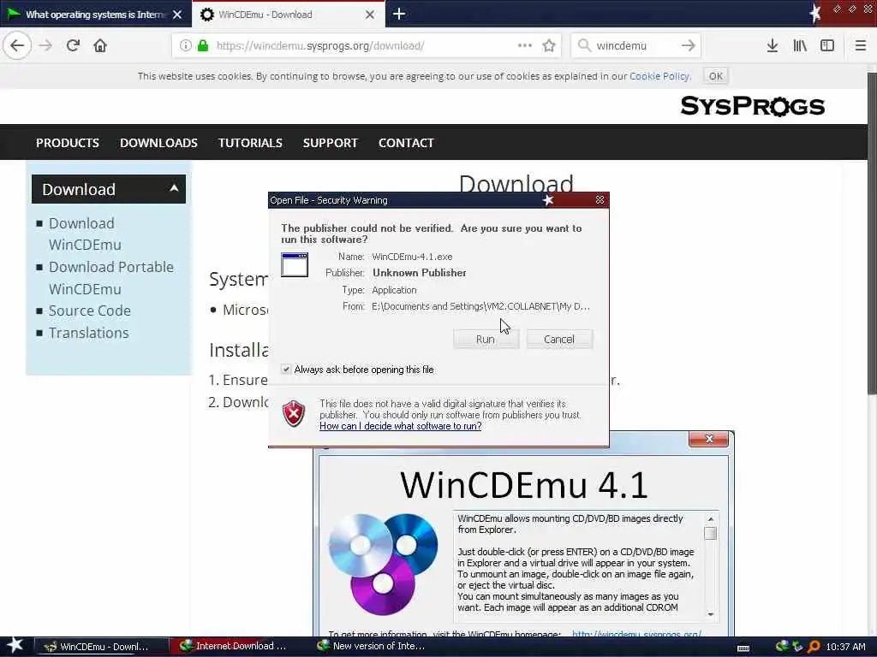Screen dimensions: 877x657
Task: Click the scroll up arrow in WinCDEmu description
Action: click(710, 519)
